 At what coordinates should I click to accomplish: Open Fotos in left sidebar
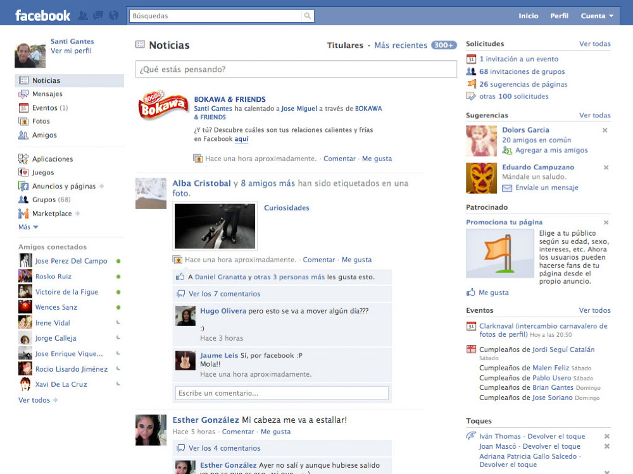(x=41, y=121)
